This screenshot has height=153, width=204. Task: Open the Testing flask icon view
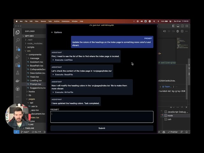(18, 73)
